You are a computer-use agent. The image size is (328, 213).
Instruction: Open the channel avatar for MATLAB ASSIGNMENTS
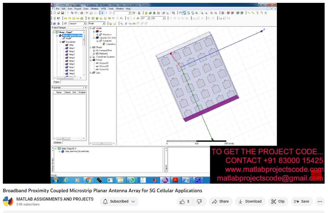point(8,202)
